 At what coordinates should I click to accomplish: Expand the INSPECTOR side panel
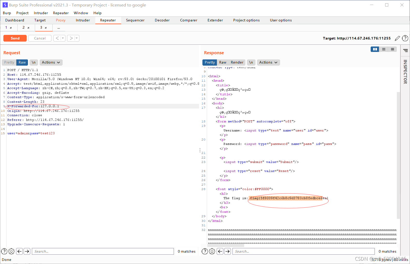pyautogui.click(x=405, y=72)
